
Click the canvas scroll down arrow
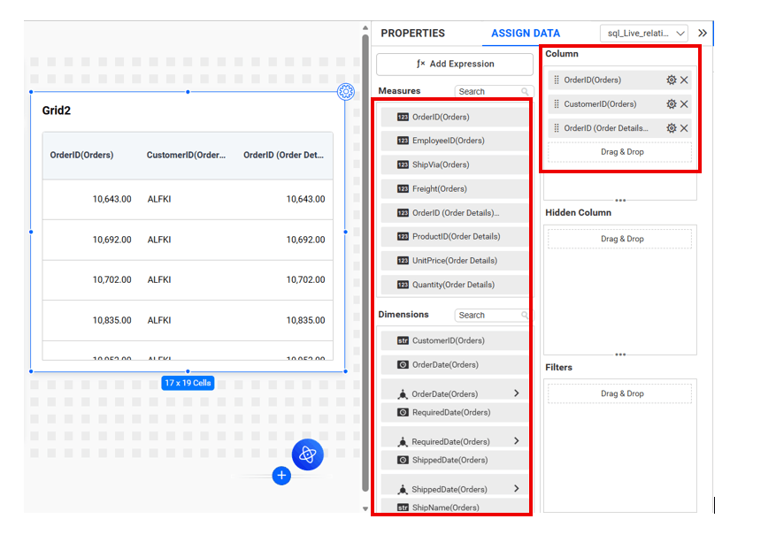coord(365,508)
